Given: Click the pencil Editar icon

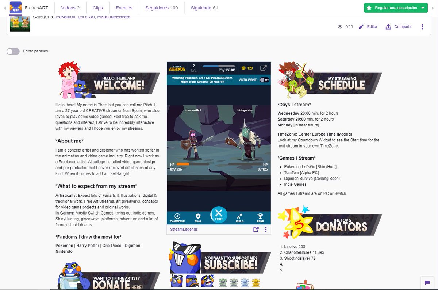Looking at the screenshot, I should pyautogui.click(x=361, y=27).
